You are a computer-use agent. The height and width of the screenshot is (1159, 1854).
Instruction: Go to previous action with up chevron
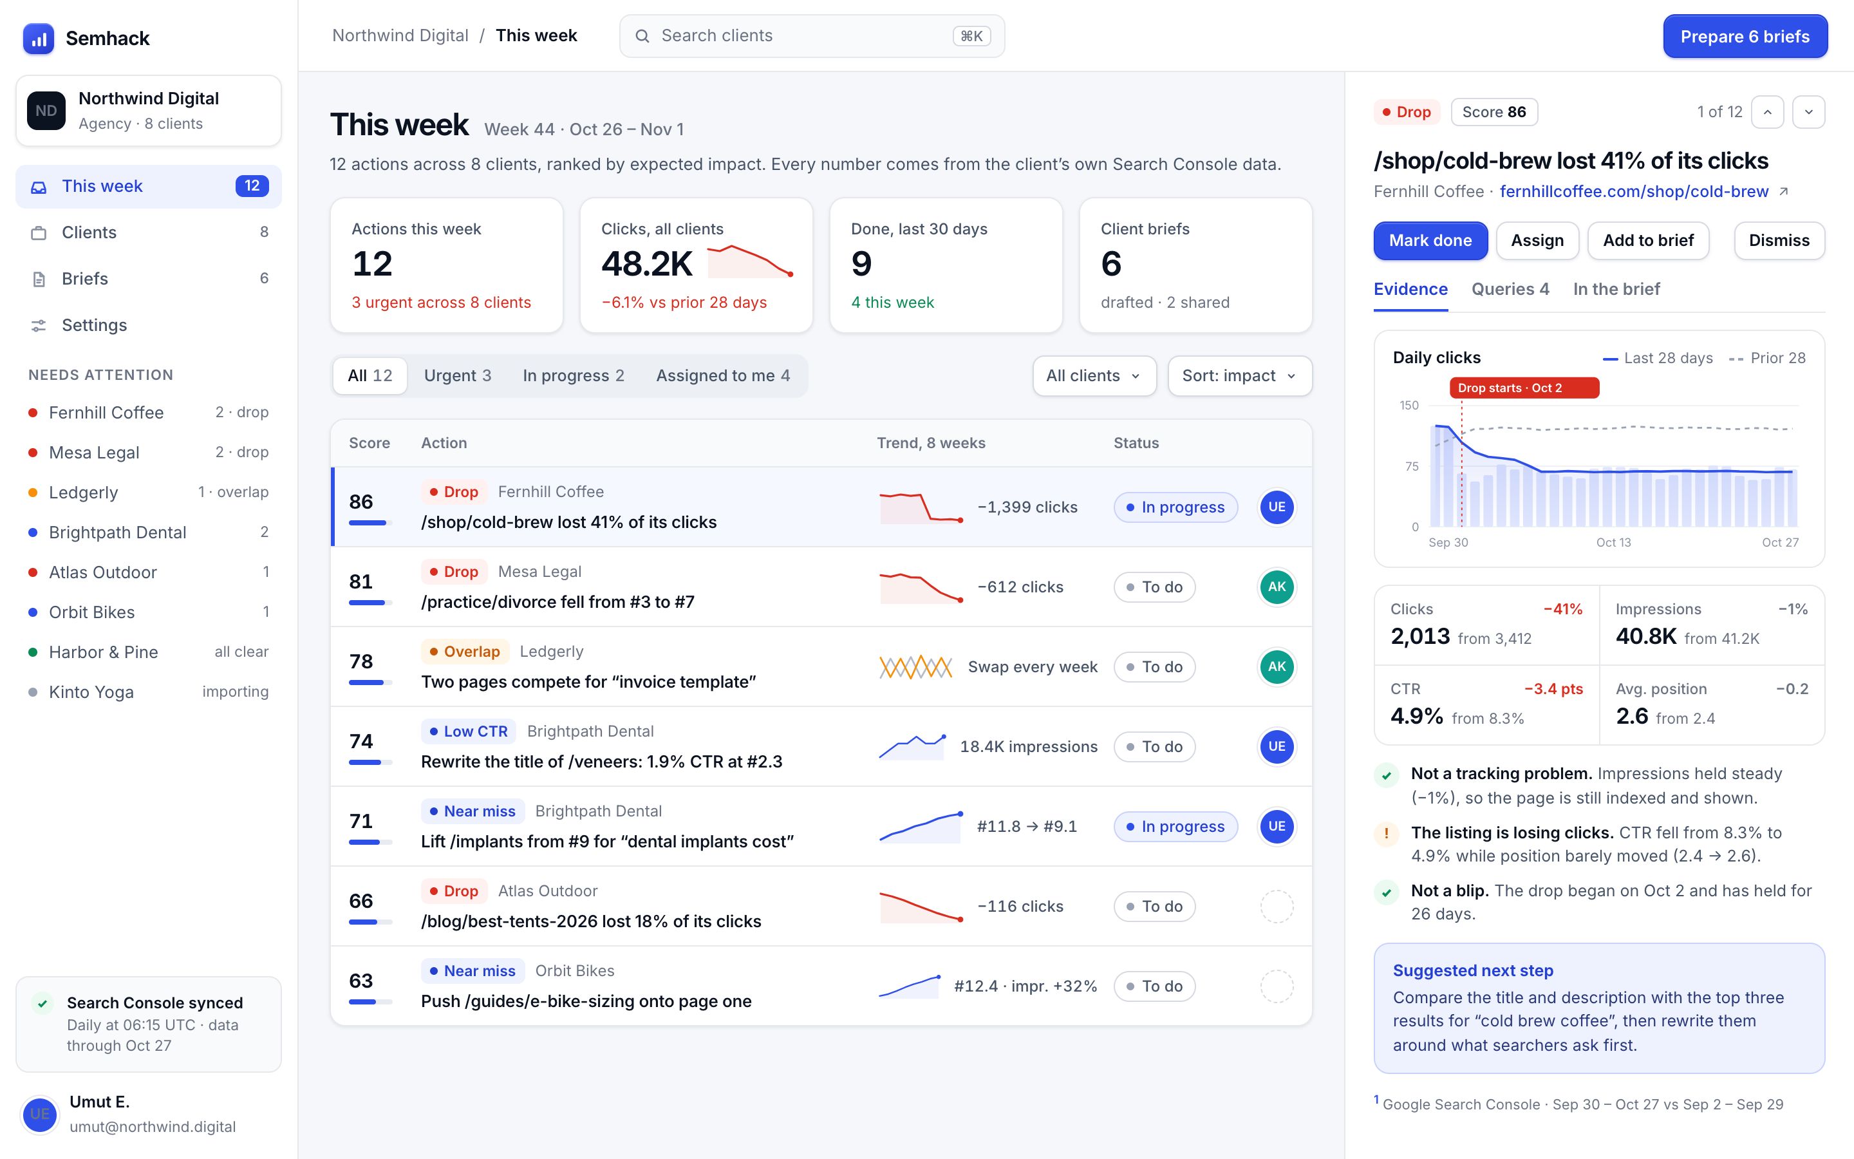(1768, 112)
